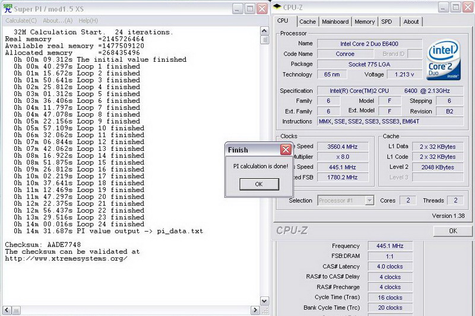The height and width of the screenshot is (316, 475).
Task: Click the xtremesystems.org URL text
Action: pos(66,258)
